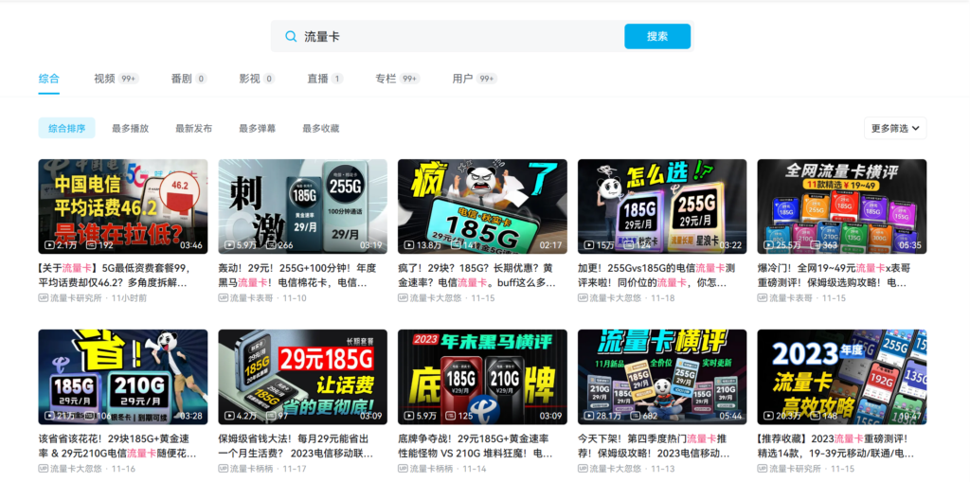Open thumbnail 中国电信平均话费46.2
Viewport: 970px width, 482px height.
coord(123,206)
